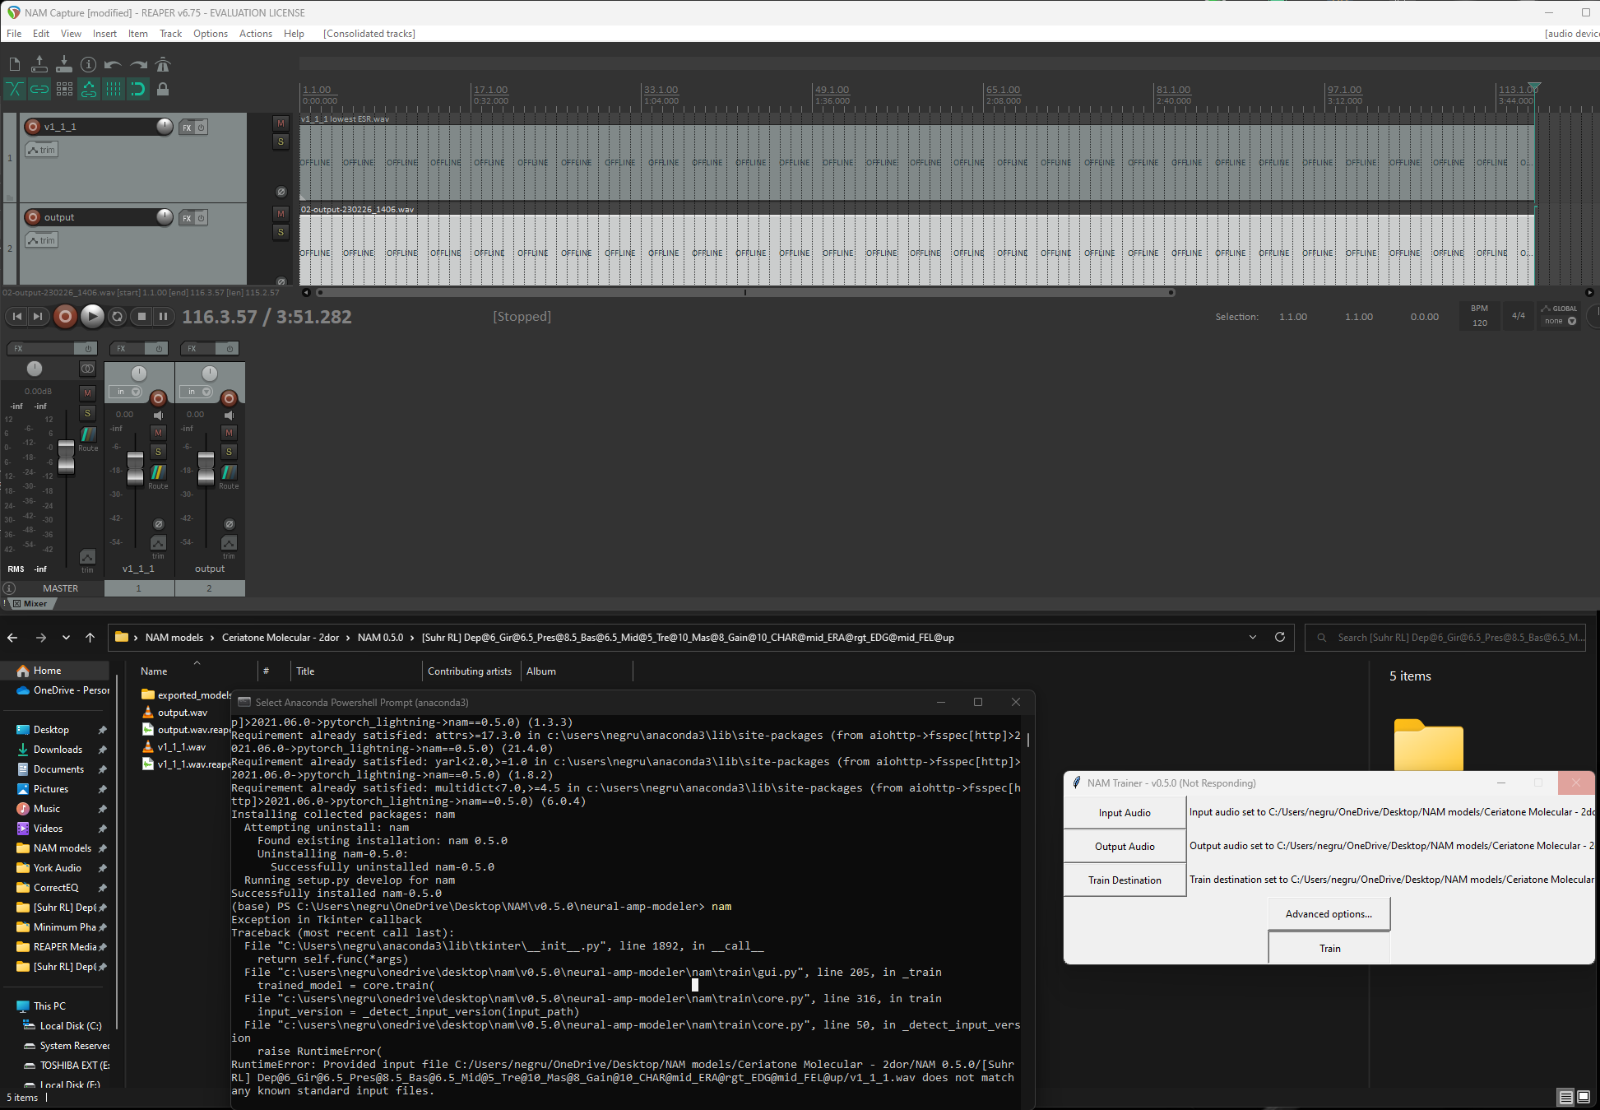Open the Options menu in REAPER

[x=211, y=34]
